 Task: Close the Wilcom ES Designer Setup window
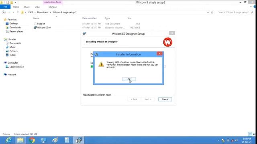pyautogui.click(x=172, y=33)
